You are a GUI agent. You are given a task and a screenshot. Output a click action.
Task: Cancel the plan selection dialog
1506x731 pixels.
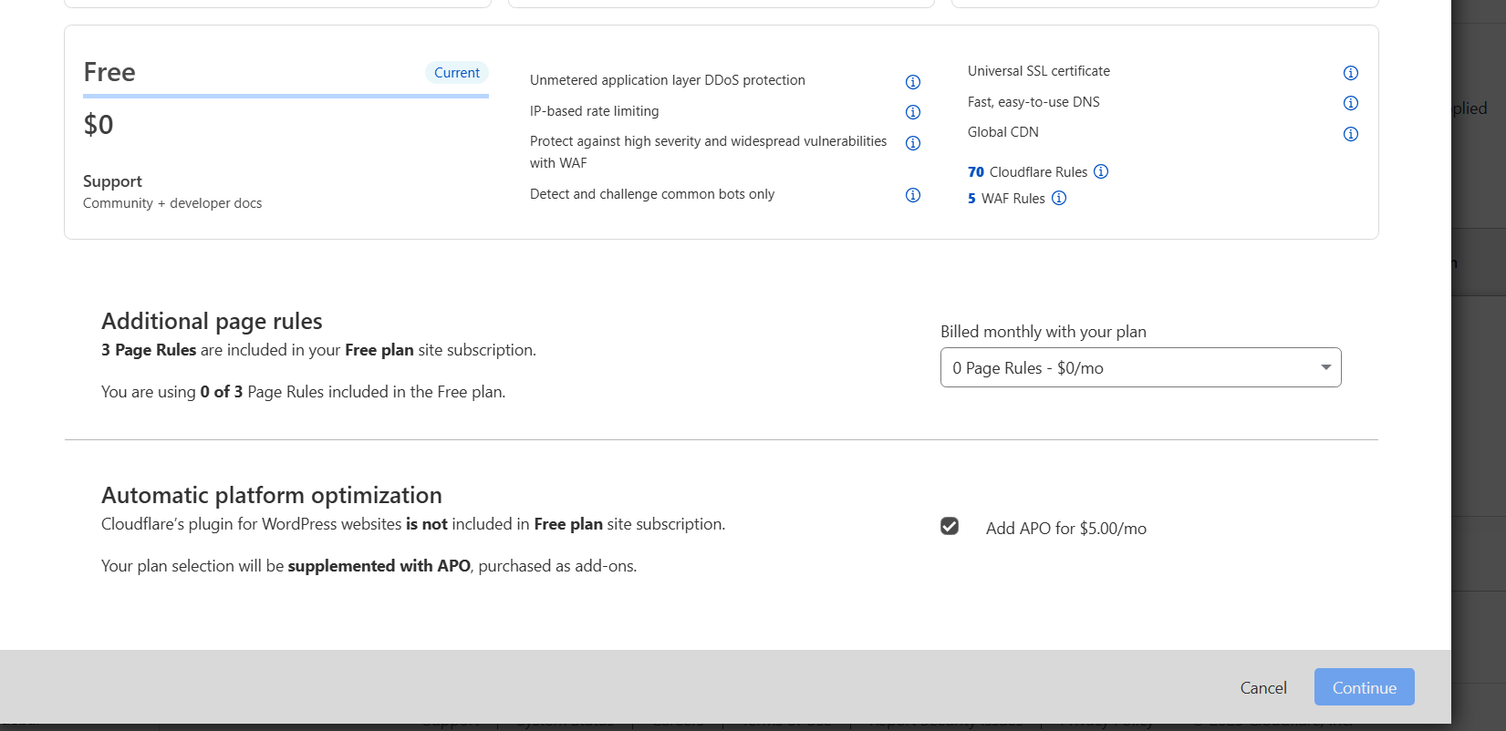point(1263,688)
